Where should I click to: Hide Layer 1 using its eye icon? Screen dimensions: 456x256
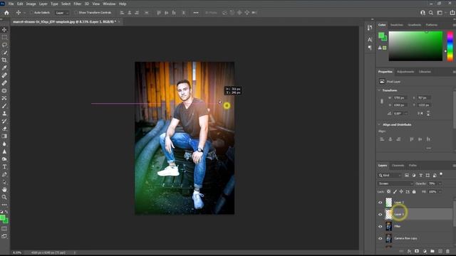[380, 214]
